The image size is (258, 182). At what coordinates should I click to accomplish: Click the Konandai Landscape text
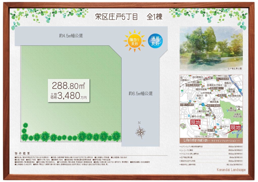(x=231, y=170)
